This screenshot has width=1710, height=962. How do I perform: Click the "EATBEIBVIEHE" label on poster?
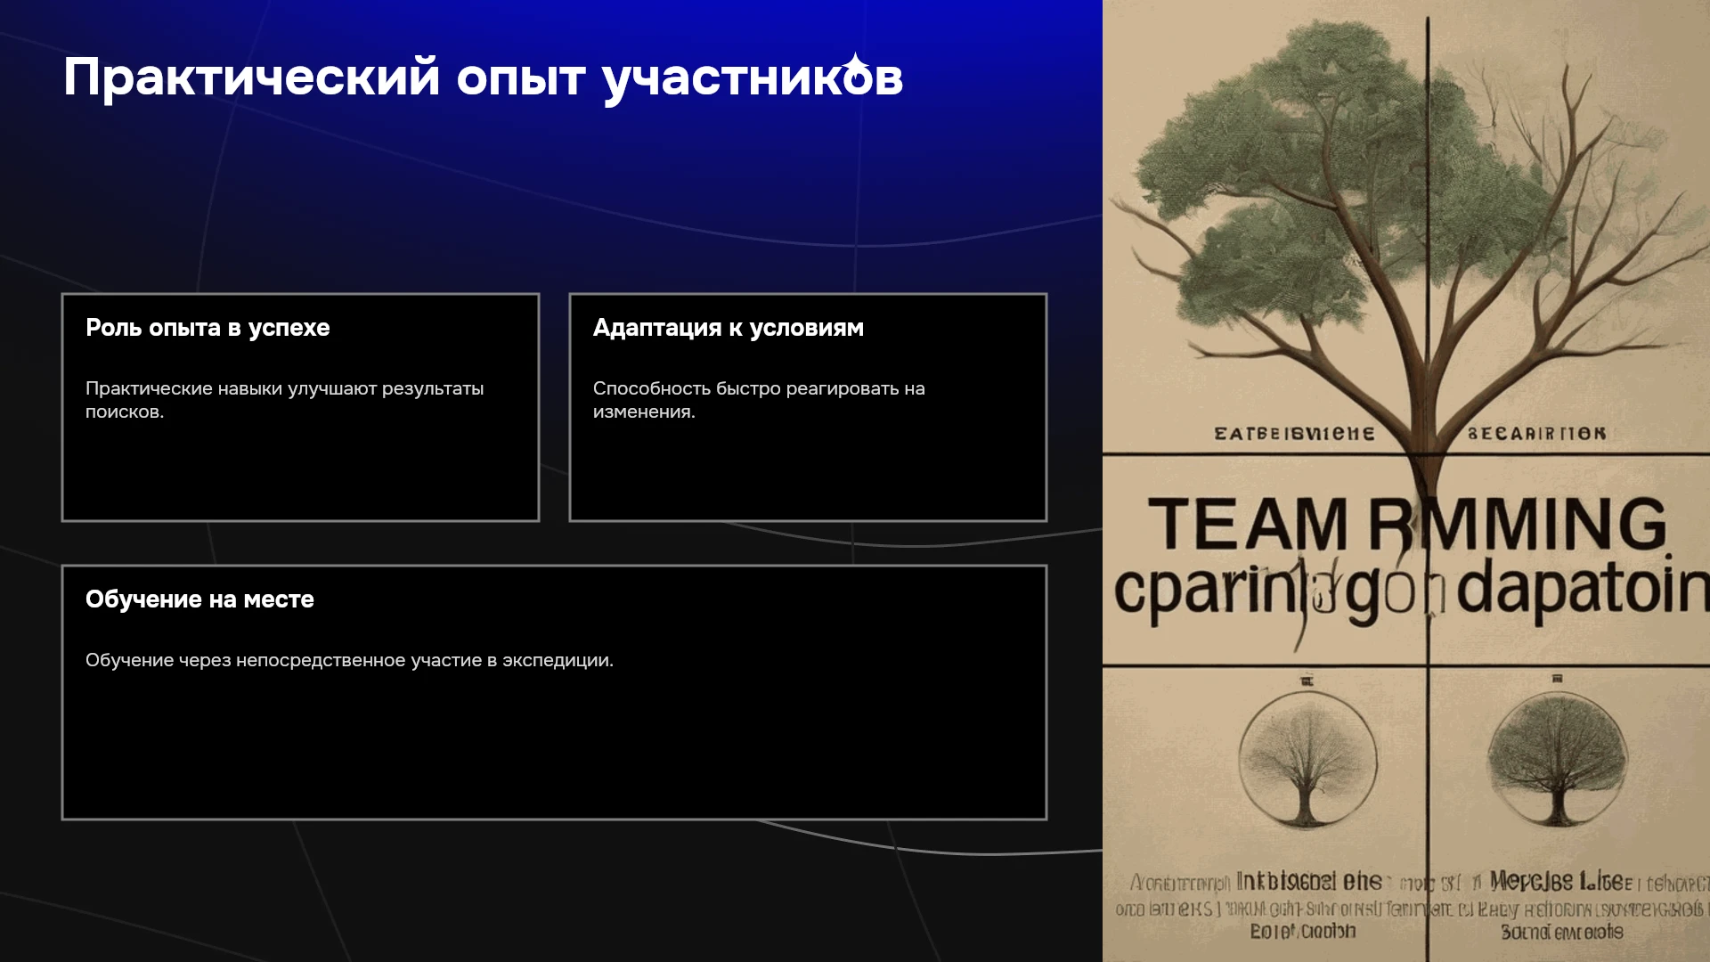point(1294,434)
